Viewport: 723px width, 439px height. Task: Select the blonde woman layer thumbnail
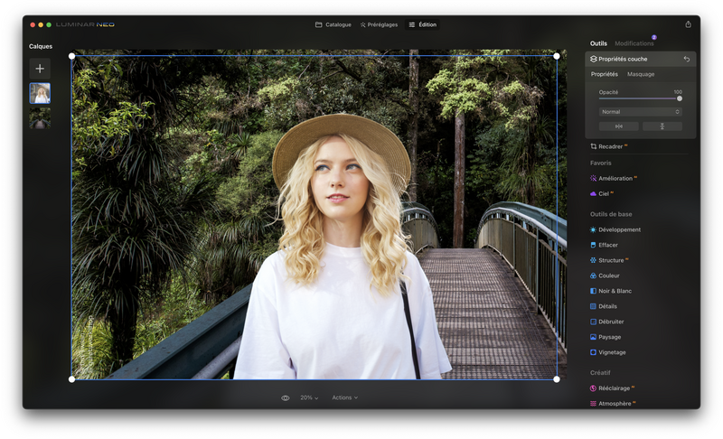pyautogui.click(x=40, y=94)
